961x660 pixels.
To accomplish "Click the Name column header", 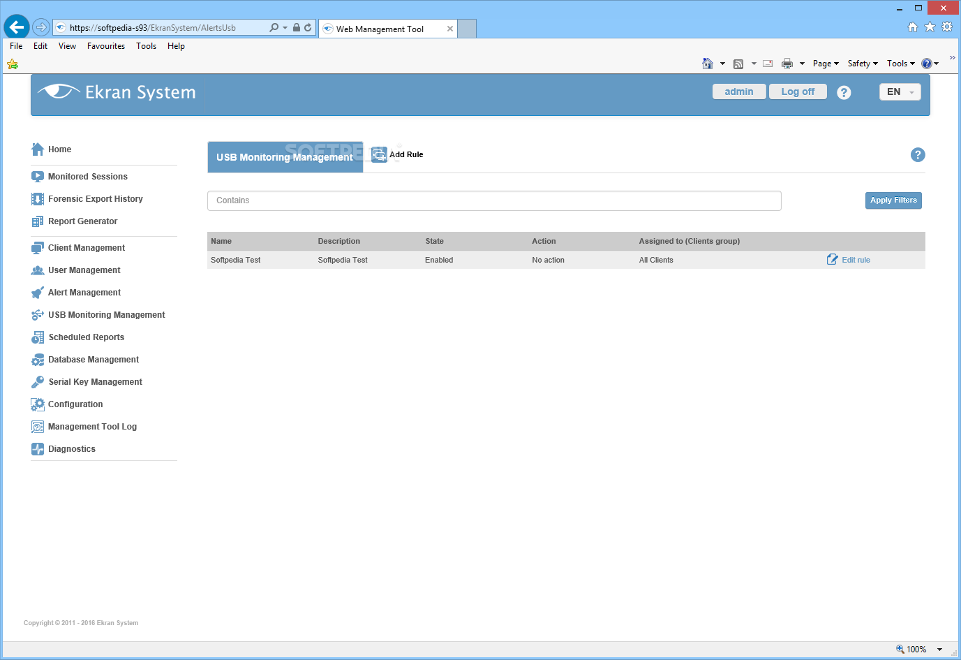I will tap(221, 241).
